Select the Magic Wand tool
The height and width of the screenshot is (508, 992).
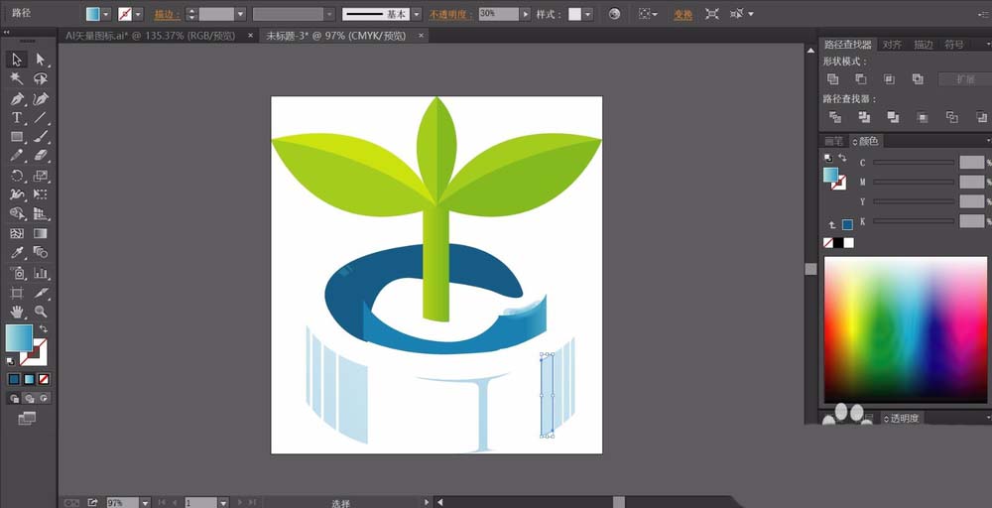click(17, 79)
